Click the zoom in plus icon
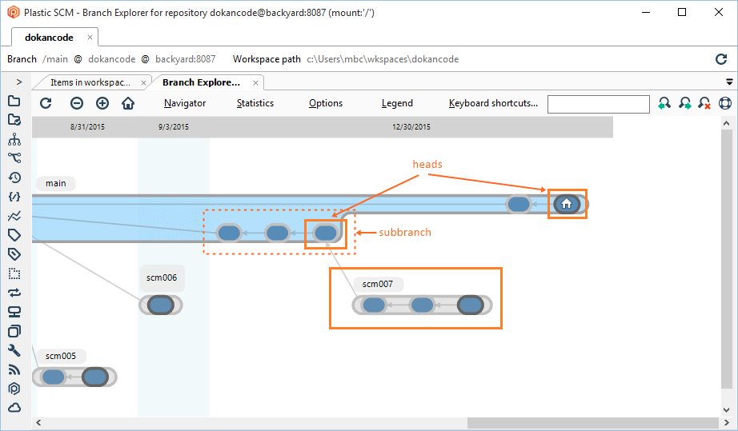This screenshot has height=431, width=738. click(x=102, y=103)
